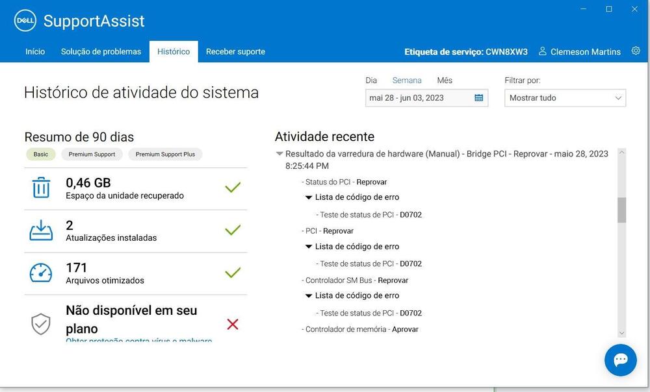
Task: Click green checkmark for Arquivos otimizados
Action: [x=233, y=273]
